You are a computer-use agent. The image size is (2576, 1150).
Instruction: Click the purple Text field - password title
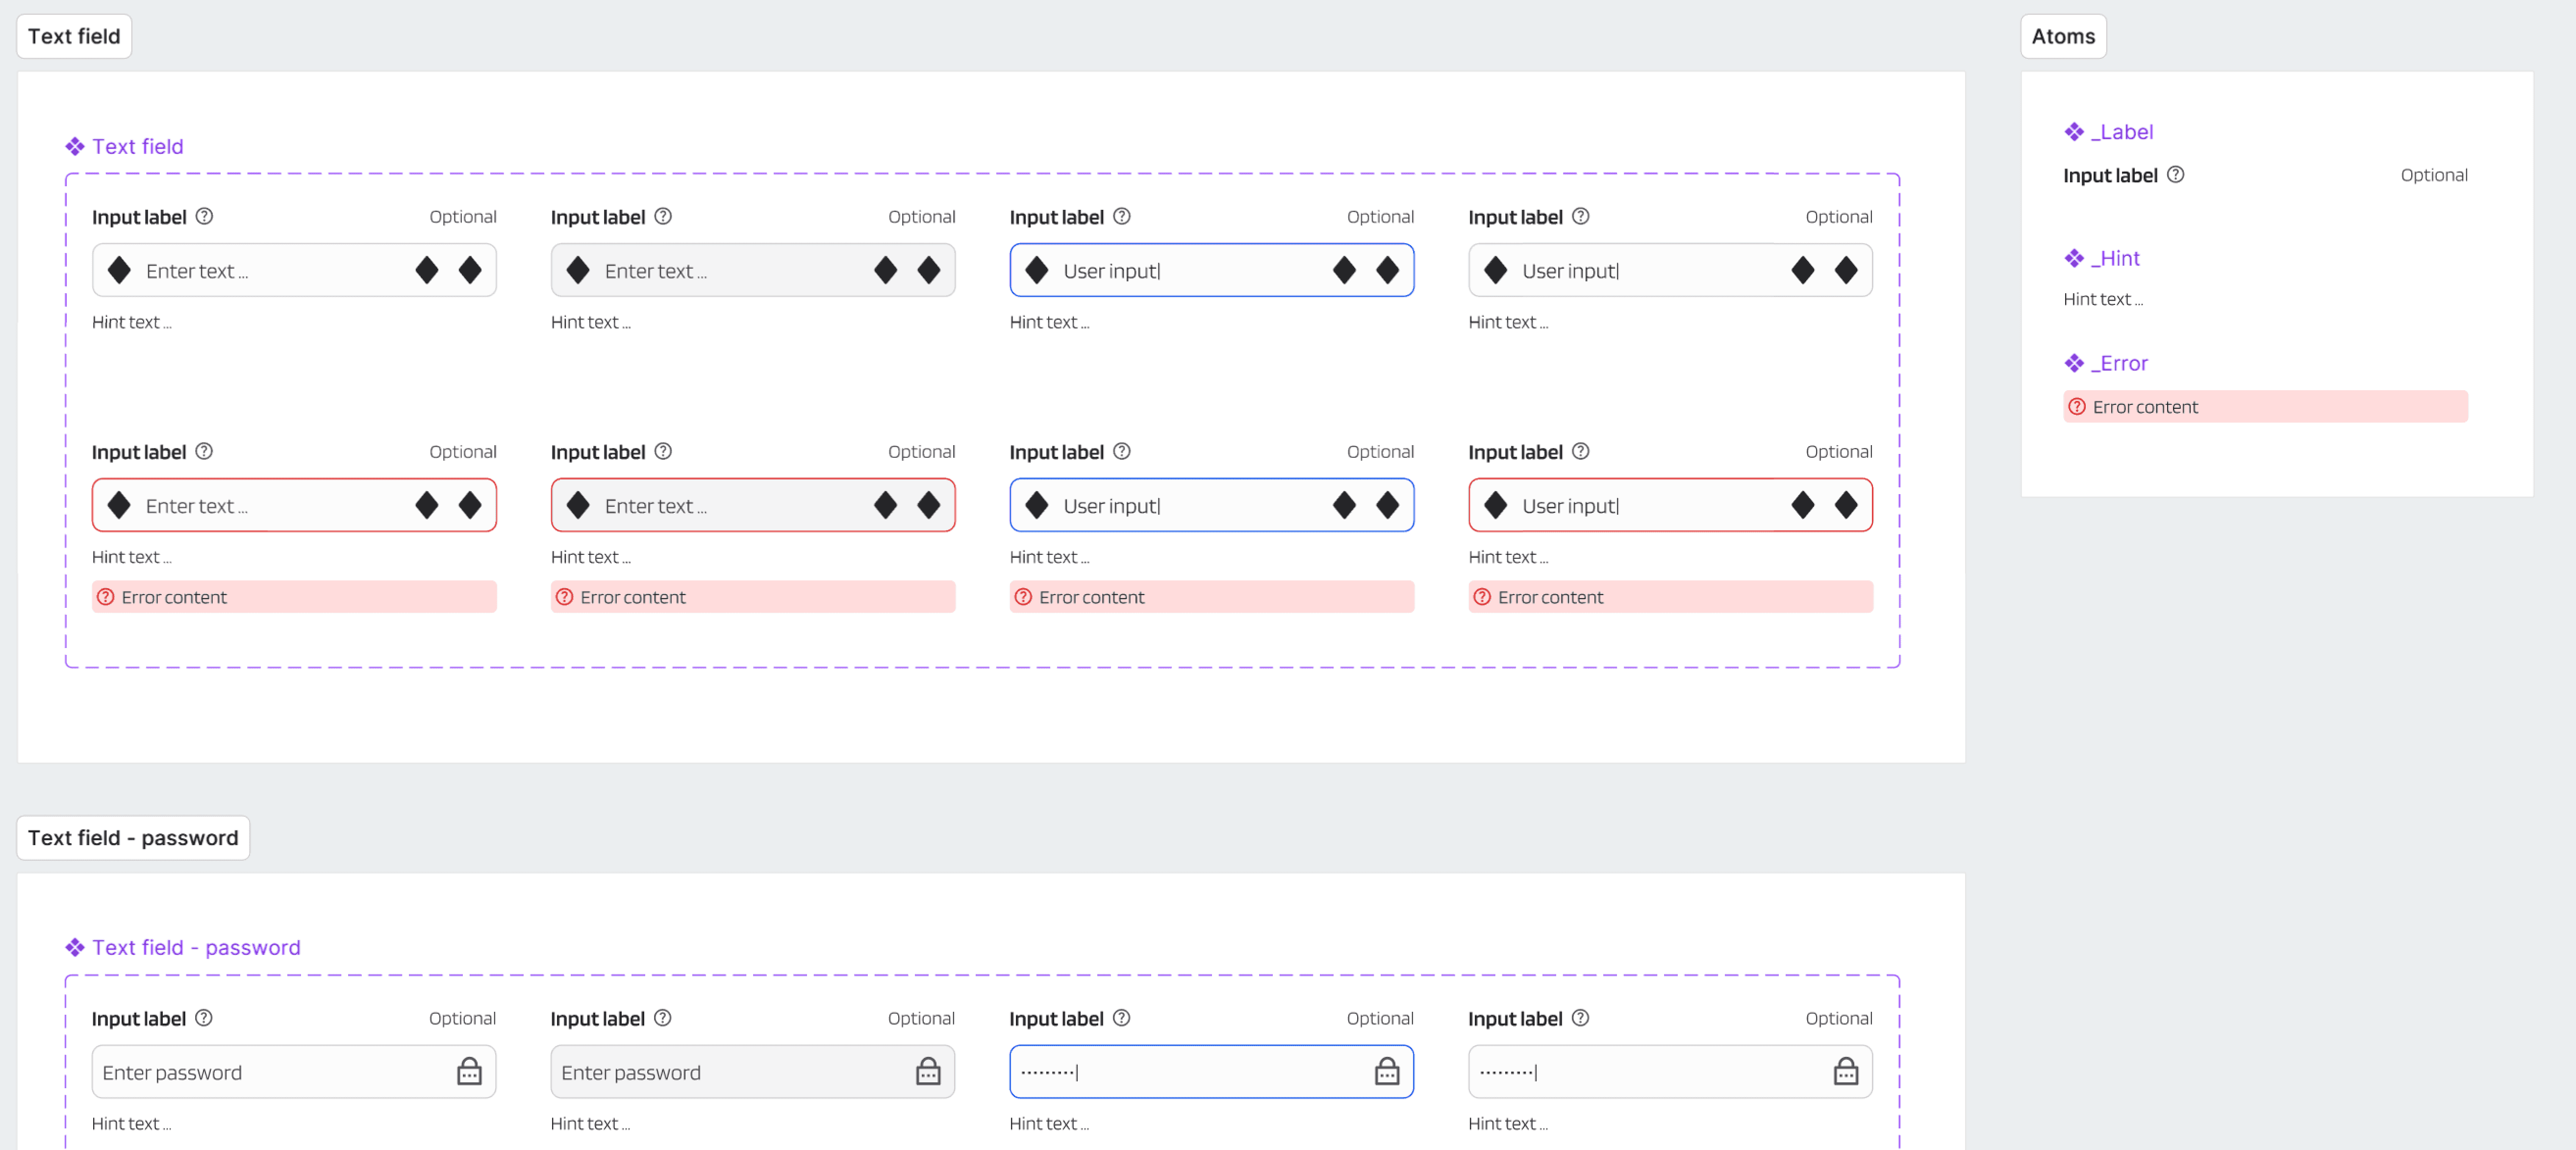[x=196, y=947]
